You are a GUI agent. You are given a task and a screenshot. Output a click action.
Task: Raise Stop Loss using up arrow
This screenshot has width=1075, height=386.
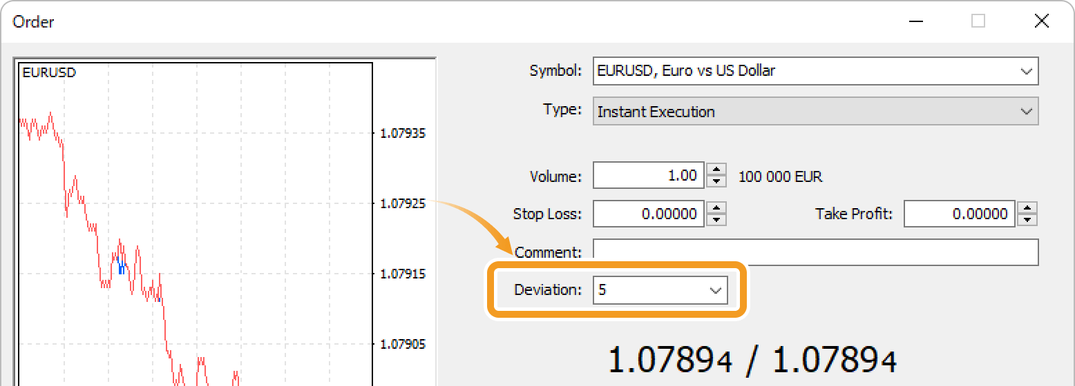click(717, 208)
